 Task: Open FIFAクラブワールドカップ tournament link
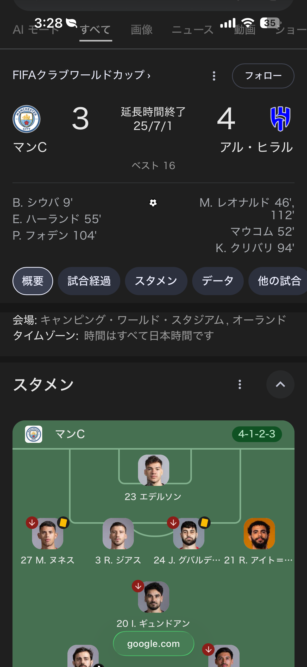(82, 75)
